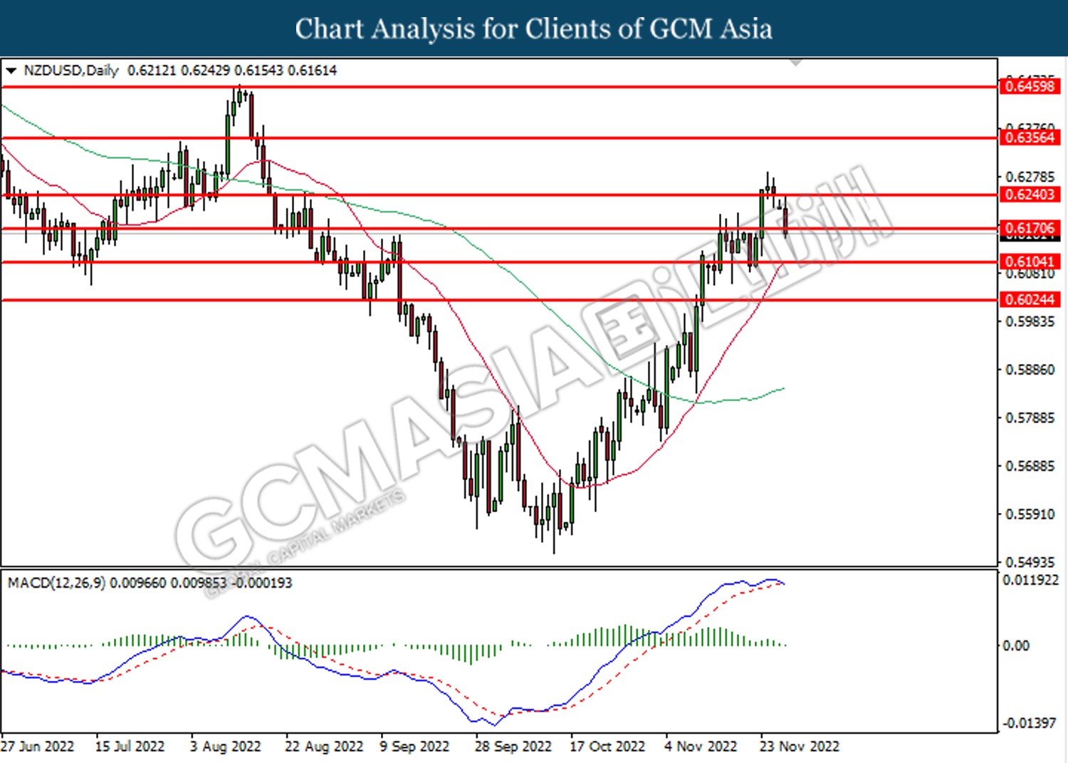Click the 3 Aug 2022 date label
The height and width of the screenshot is (763, 1068).
[225, 746]
